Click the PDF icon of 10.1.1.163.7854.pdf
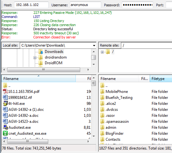 coord(5,92)
